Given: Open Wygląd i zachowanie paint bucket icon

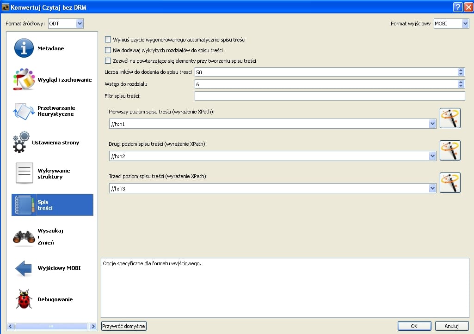Looking at the screenshot, I should pyautogui.click(x=24, y=79).
